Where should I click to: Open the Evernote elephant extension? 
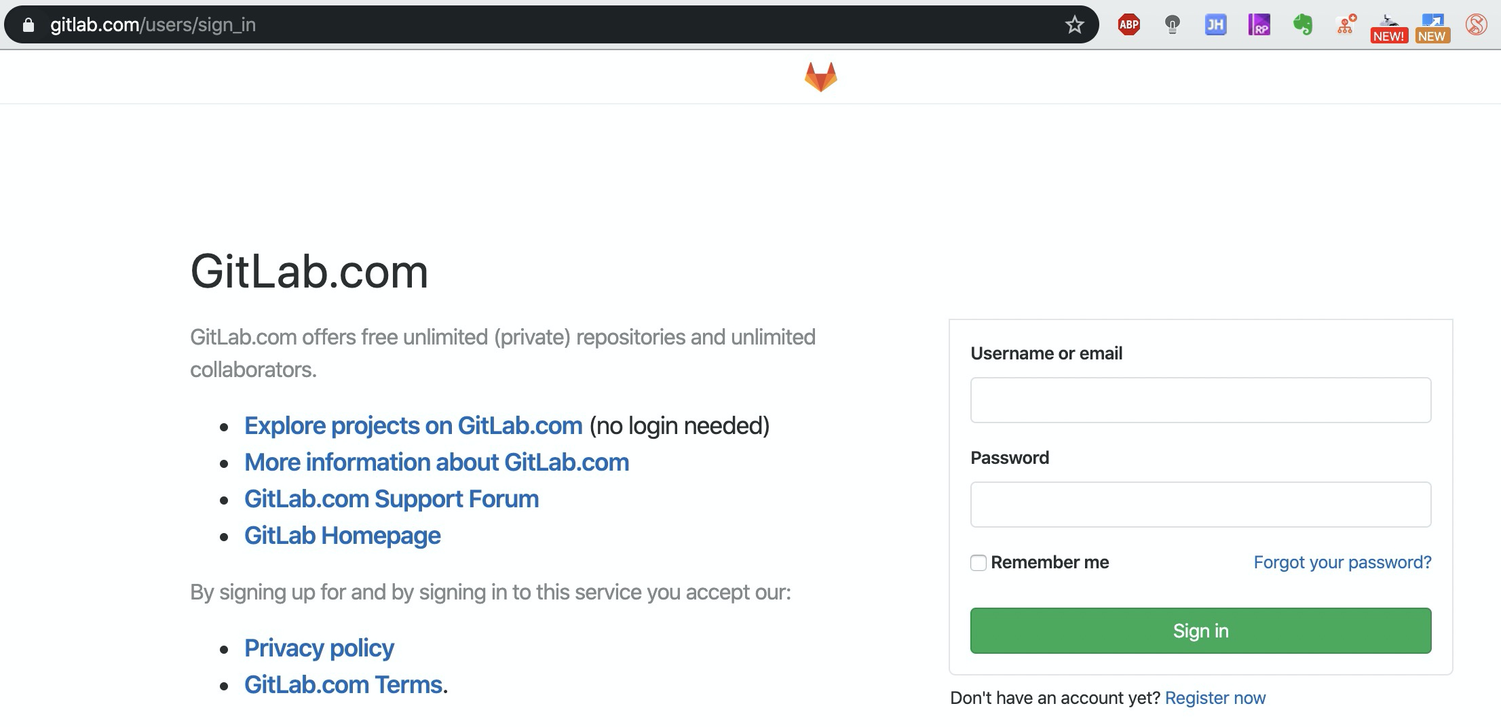coord(1302,25)
